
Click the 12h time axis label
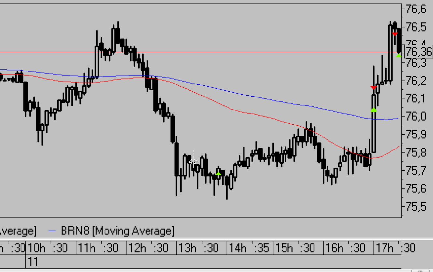tap(137, 249)
